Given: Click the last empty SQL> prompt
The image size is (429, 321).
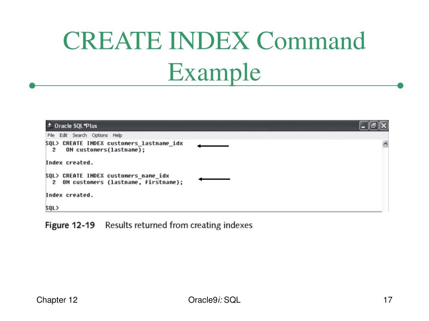Looking at the screenshot, I should (52, 208).
